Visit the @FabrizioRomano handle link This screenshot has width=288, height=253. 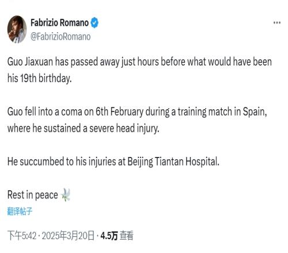[60, 37]
